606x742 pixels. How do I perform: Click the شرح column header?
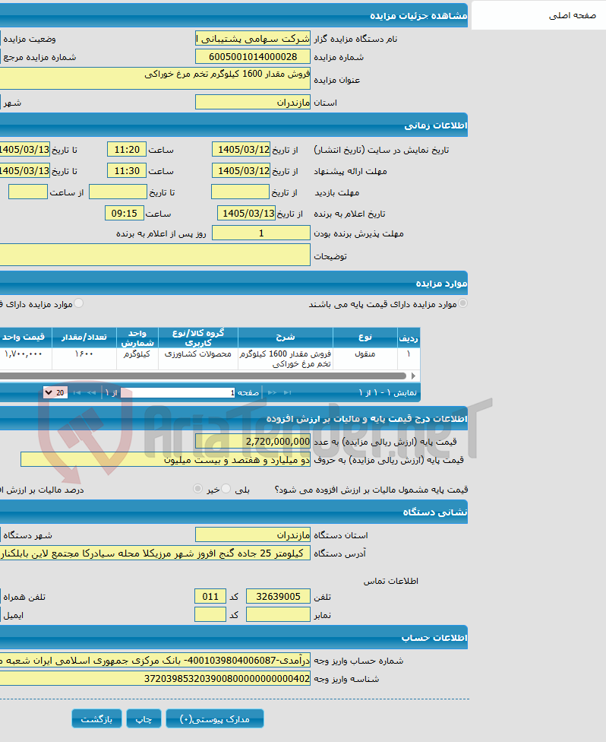(x=286, y=338)
